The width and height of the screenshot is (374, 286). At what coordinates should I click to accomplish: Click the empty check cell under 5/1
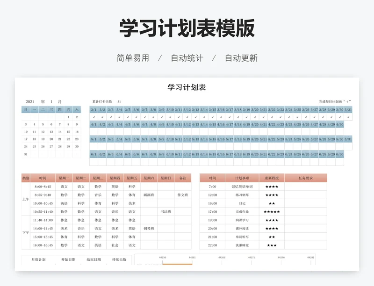(94, 146)
